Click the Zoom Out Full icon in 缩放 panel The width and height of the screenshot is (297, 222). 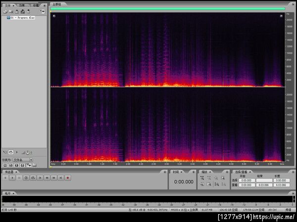[216, 178]
